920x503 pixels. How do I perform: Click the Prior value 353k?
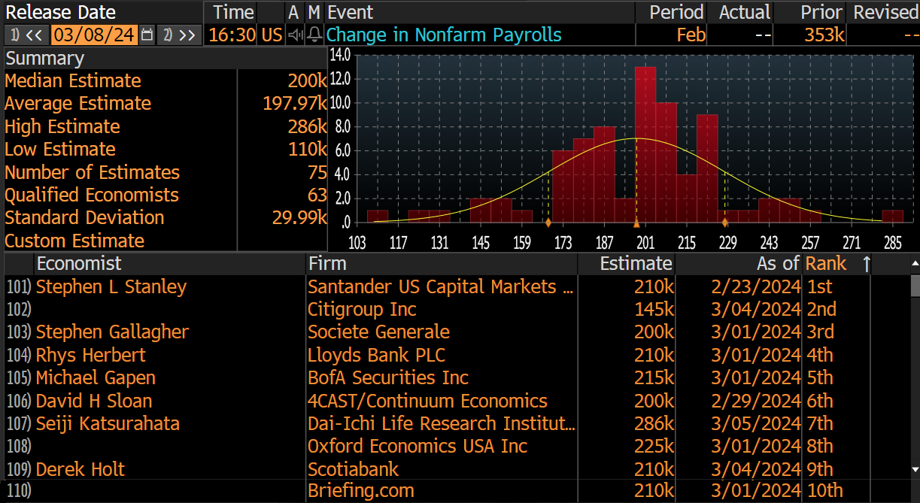824,35
